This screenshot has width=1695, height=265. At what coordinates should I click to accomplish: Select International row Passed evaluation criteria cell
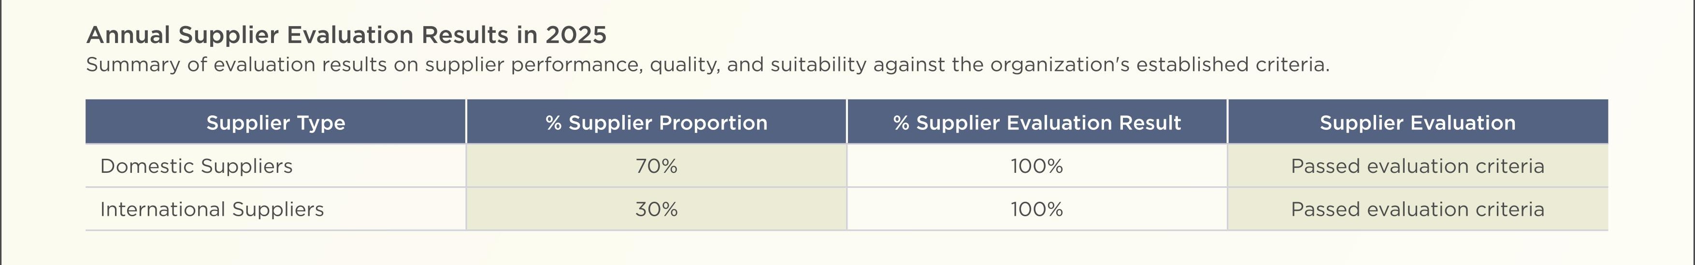[x=1418, y=209]
